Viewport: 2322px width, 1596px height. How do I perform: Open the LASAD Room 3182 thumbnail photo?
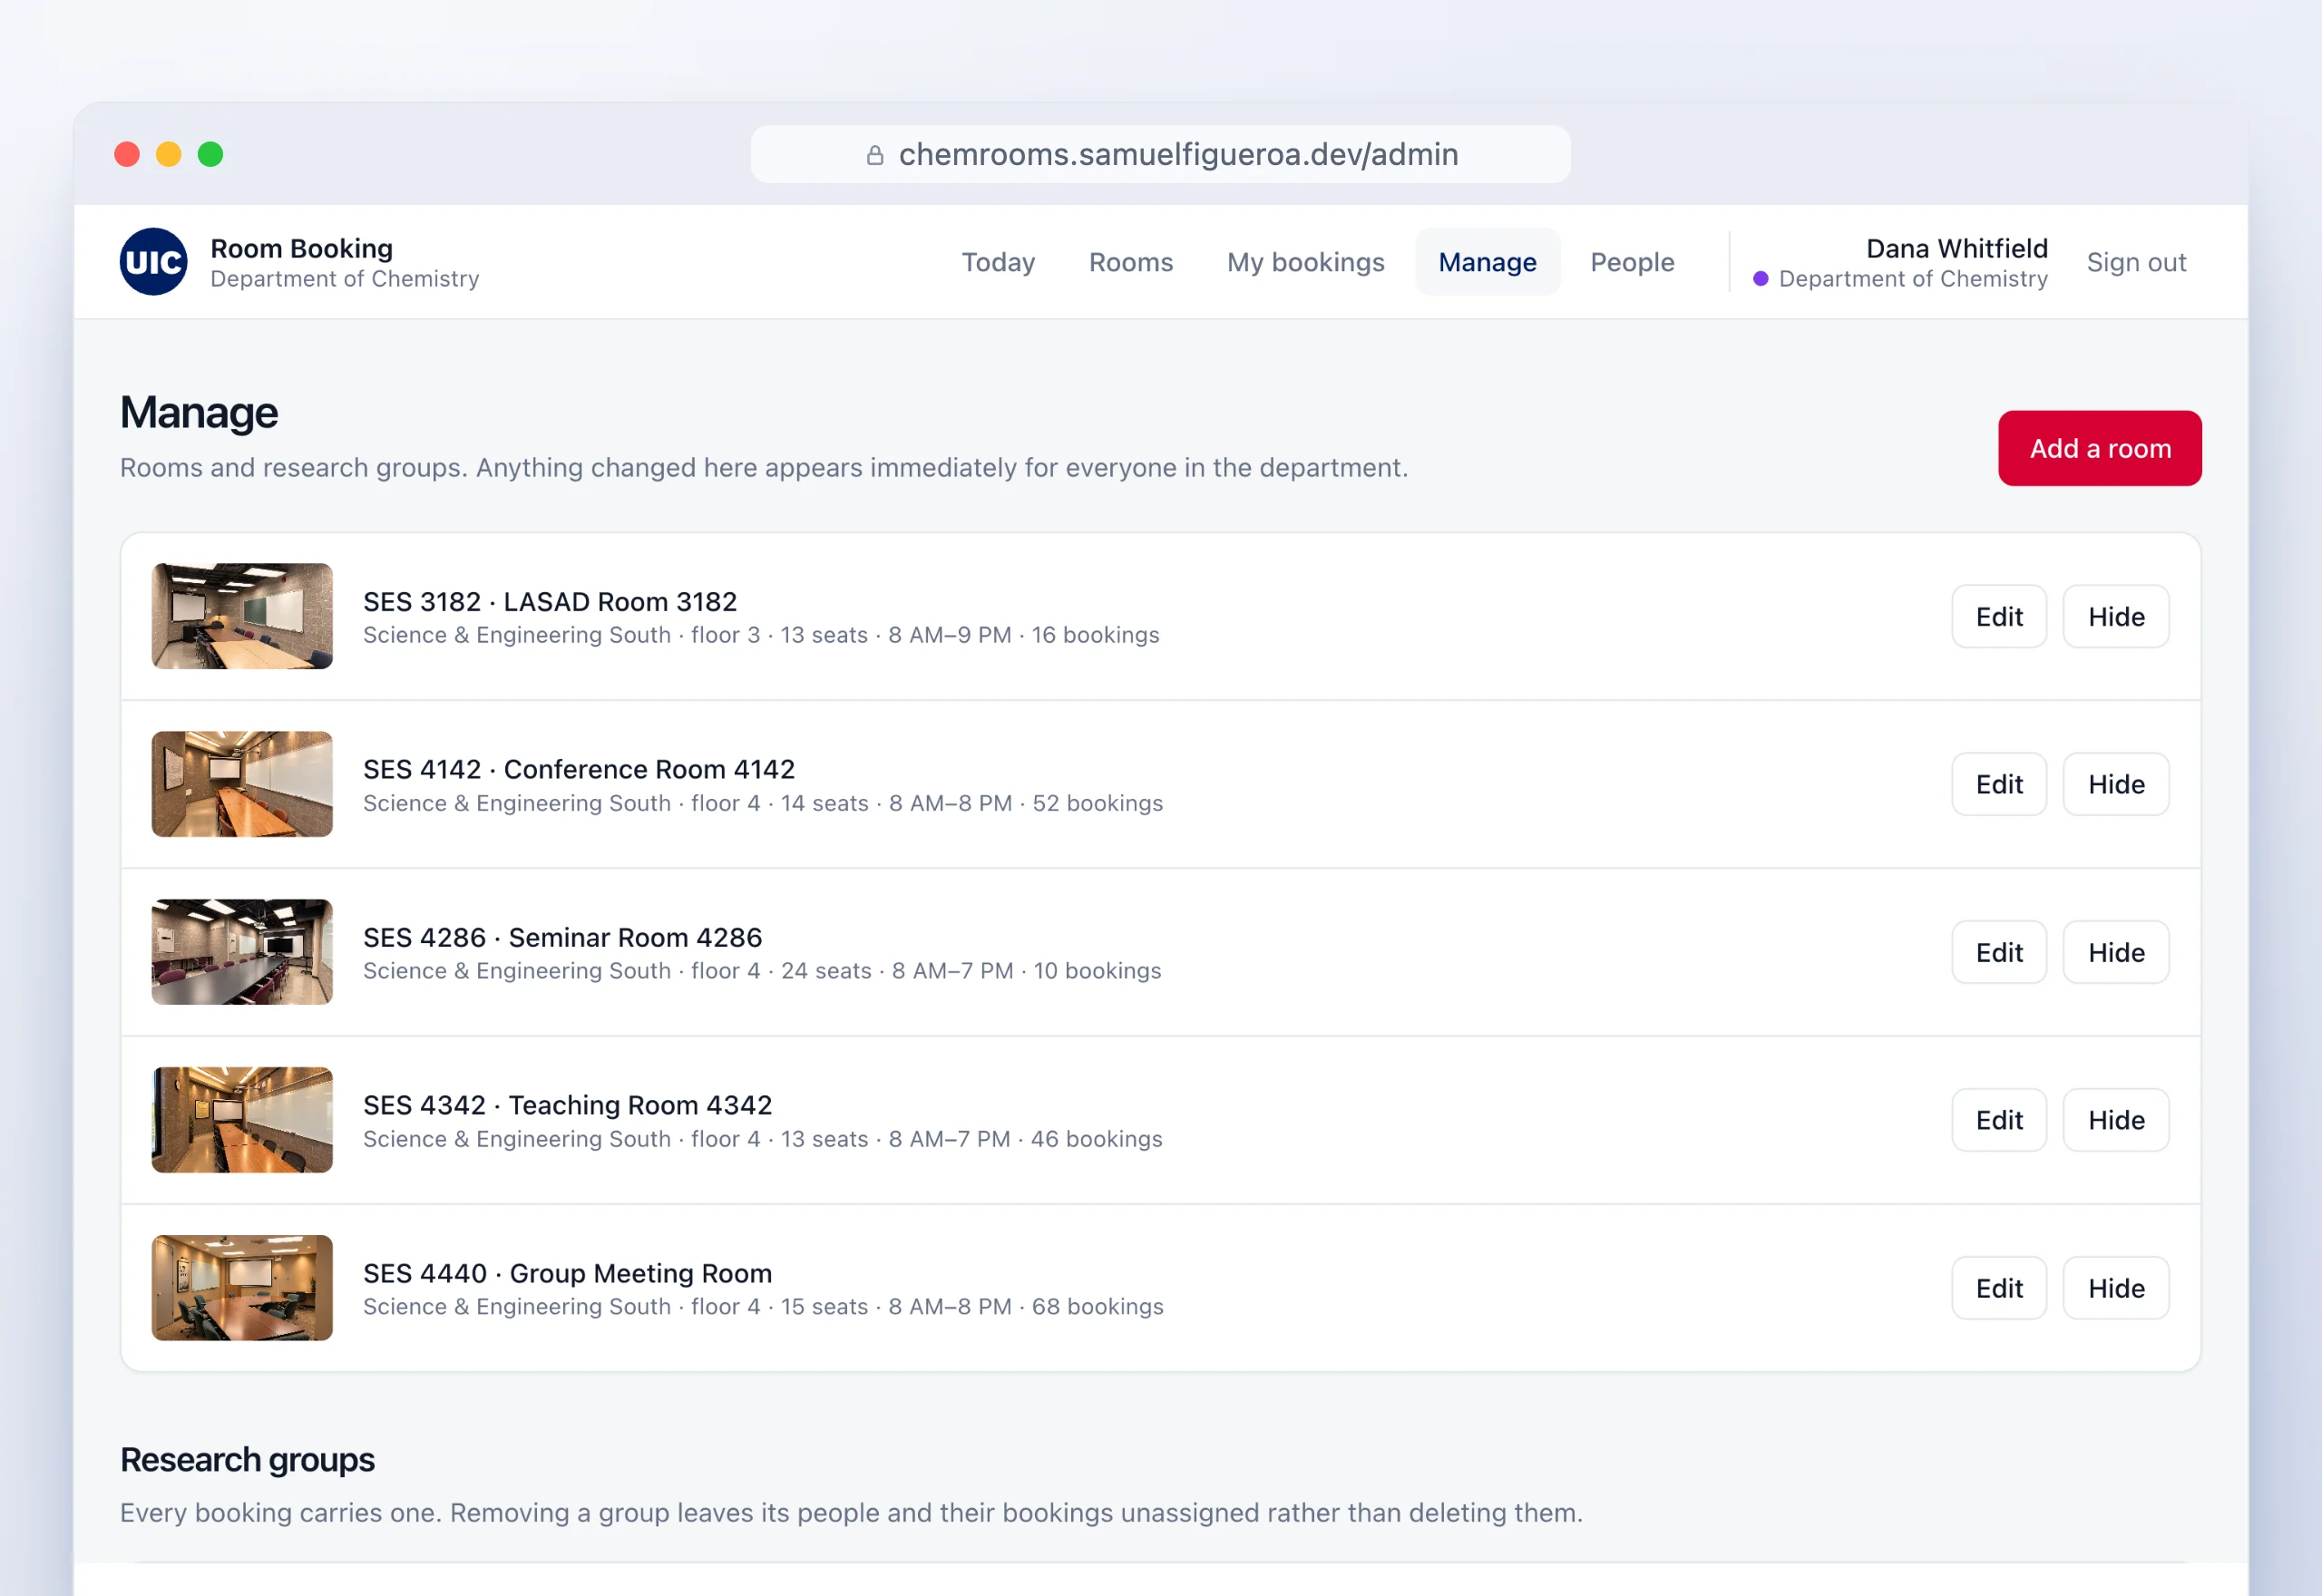point(242,616)
